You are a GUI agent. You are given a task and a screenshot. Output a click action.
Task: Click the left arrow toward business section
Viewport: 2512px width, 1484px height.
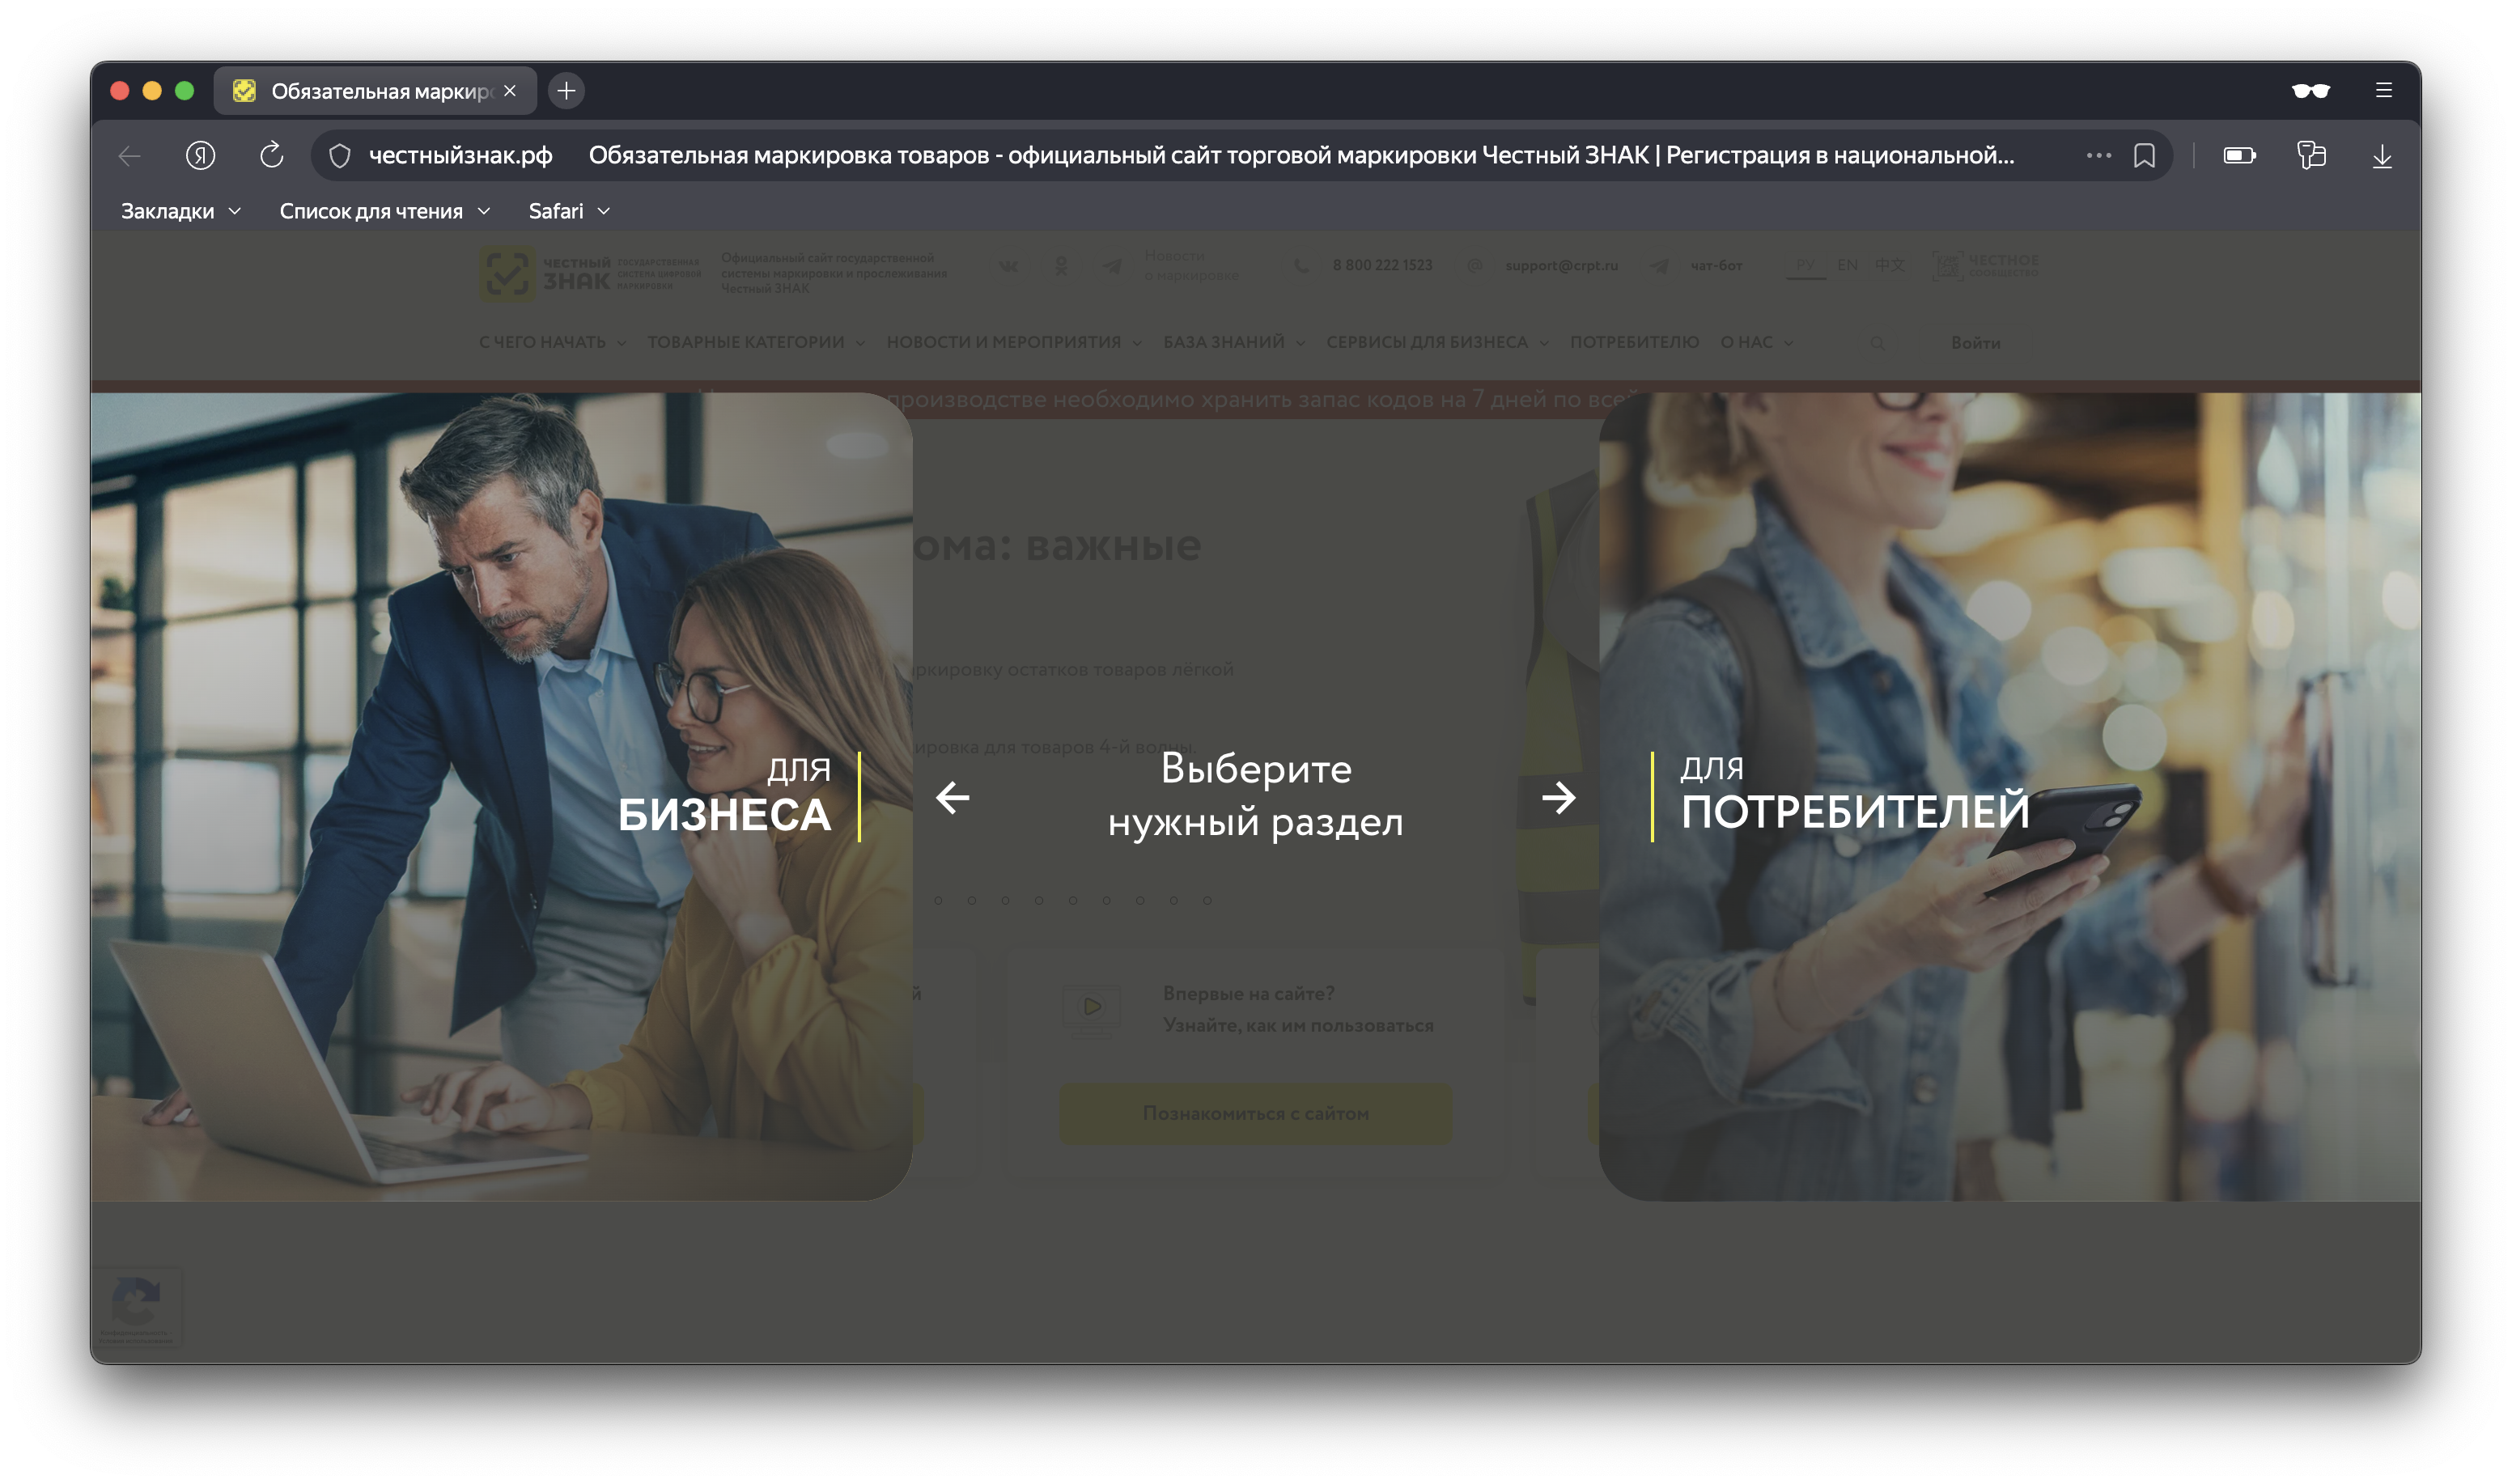tap(952, 797)
